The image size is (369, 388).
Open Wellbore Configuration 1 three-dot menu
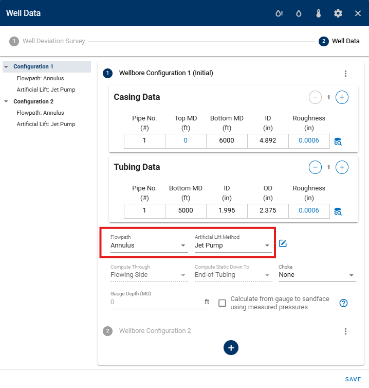pos(345,74)
